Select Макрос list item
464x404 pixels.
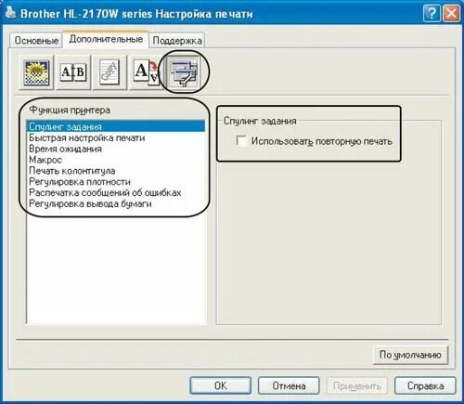coord(116,160)
